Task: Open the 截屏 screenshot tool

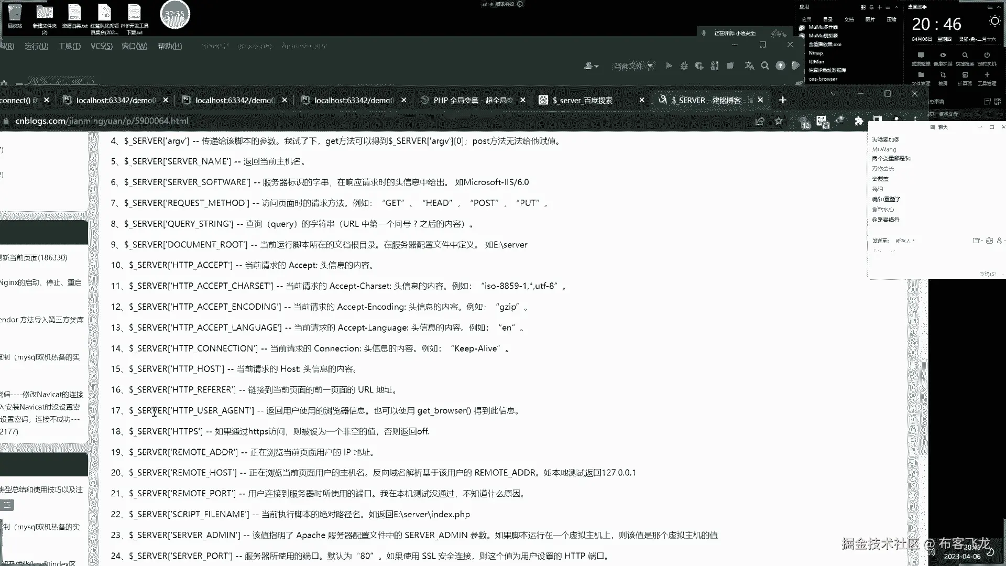Action: coord(943,75)
